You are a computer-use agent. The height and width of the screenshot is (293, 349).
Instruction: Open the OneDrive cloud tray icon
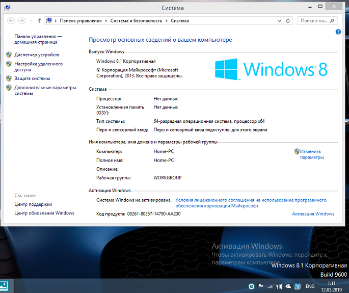coord(288,286)
